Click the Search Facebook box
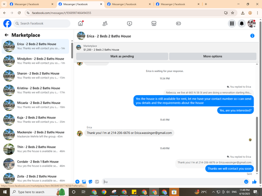 [x=42, y=24]
